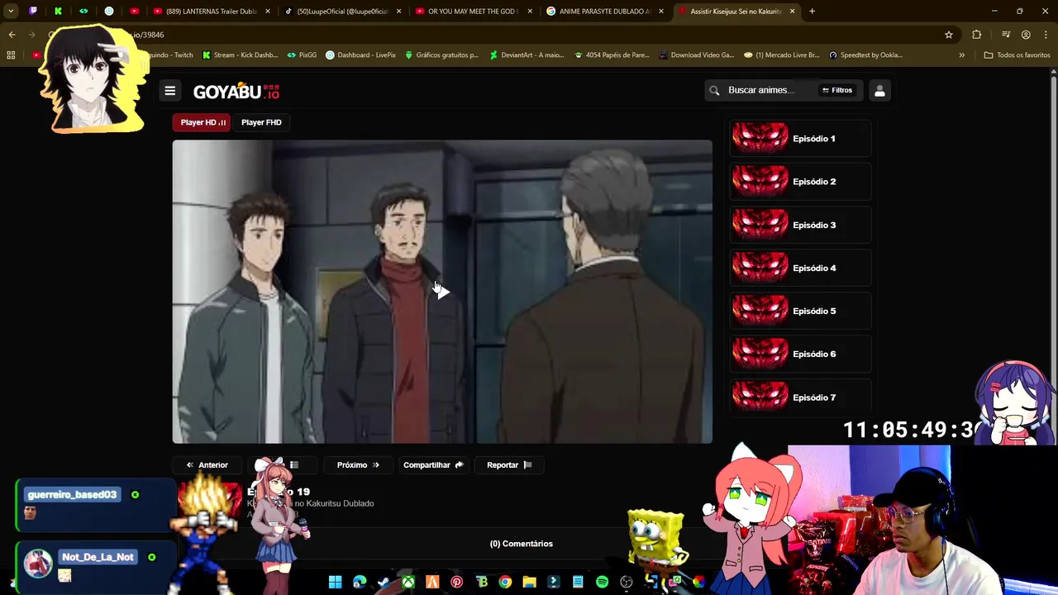The height and width of the screenshot is (595, 1058).
Task: Open File Explorer from taskbar
Action: point(529,583)
